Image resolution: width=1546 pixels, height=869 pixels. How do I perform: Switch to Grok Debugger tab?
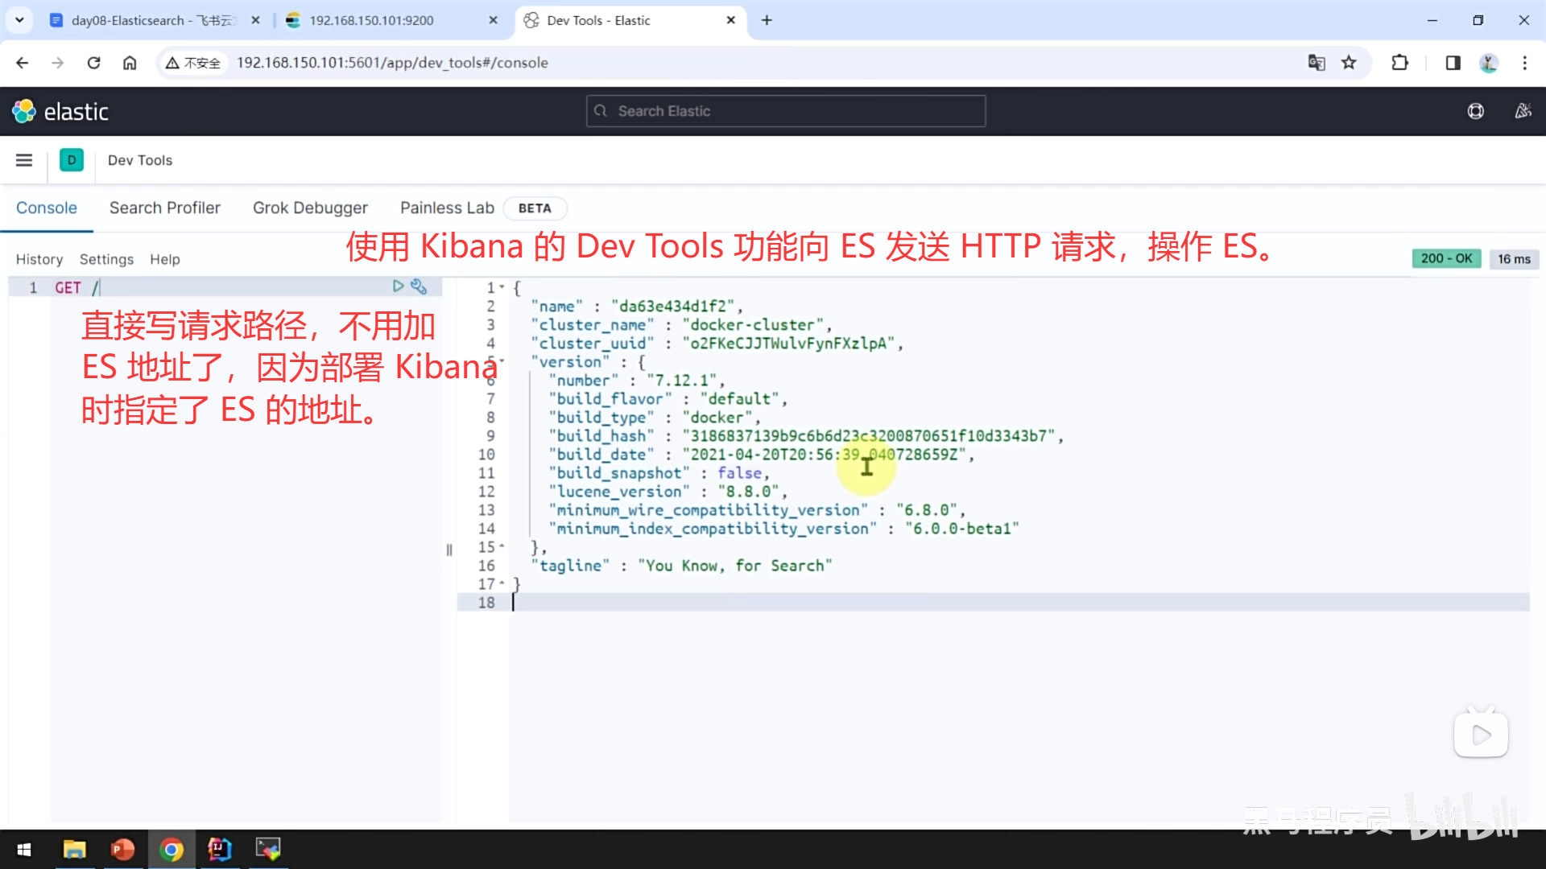coord(310,208)
